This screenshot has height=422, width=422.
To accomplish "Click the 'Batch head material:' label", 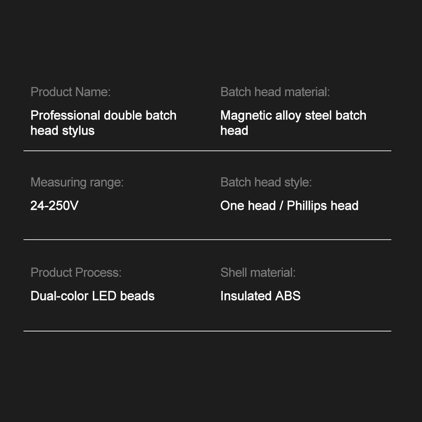I will tap(275, 92).
